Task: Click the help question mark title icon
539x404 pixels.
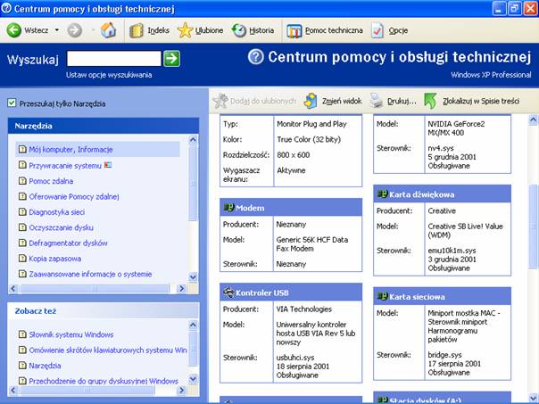Action: pos(255,57)
